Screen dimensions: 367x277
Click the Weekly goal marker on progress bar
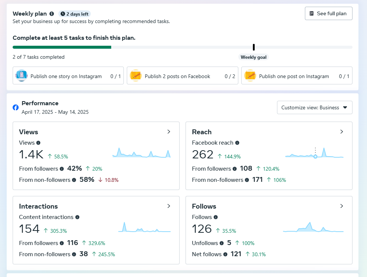coord(254,47)
